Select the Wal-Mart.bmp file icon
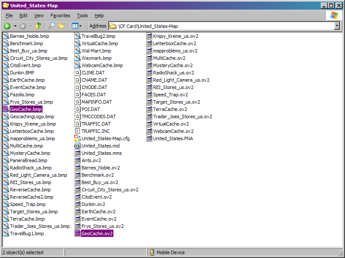The width and height of the screenshot is (345, 258). tap(78, 51)
